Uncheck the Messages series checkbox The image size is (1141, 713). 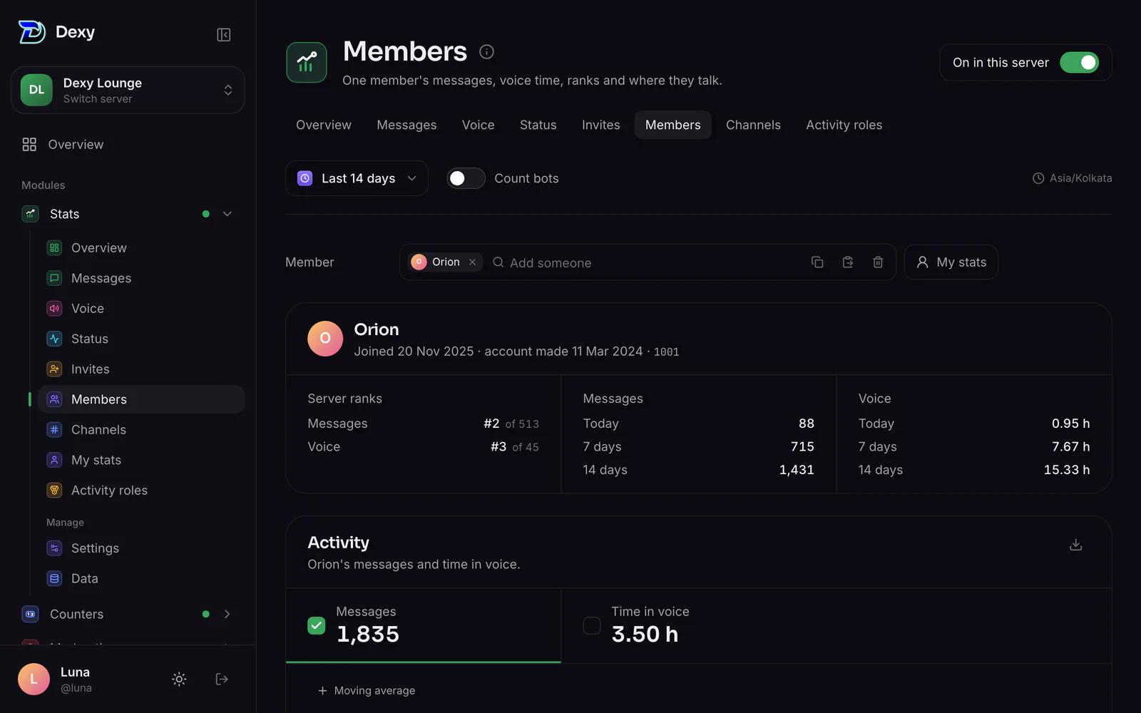[317, 625]
